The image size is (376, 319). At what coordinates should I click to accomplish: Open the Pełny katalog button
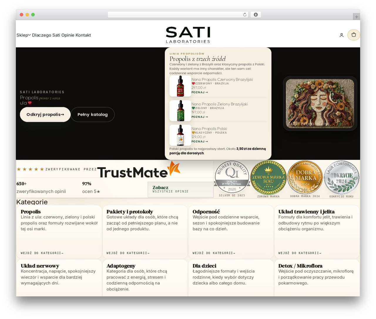93,114
